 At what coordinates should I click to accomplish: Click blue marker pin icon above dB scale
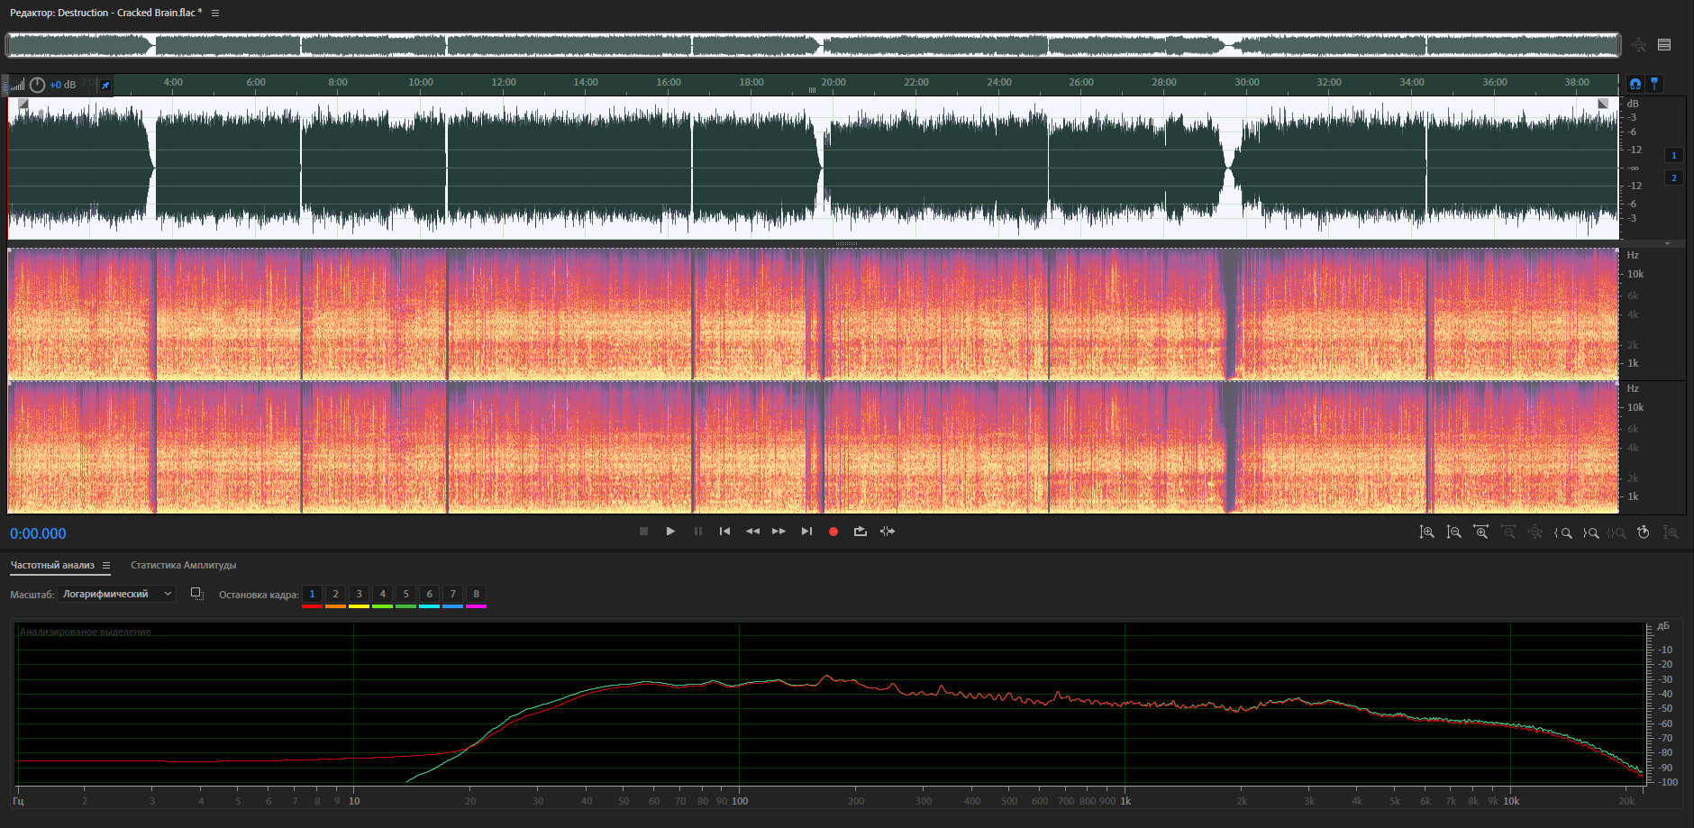[1654, 84]
